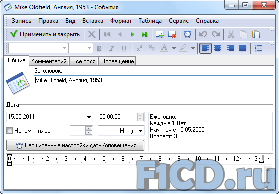
Task: Click Ежегодно recurrence summary text
Action: coord(163,117)
